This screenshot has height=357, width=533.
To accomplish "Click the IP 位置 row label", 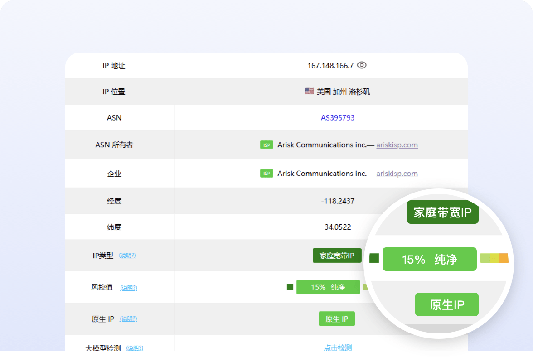I will click(114, 92).
